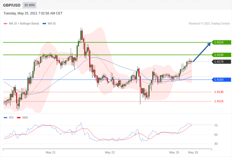Click the 1.4190 green resistance price tag
The image size is (232, 157).
222,55
